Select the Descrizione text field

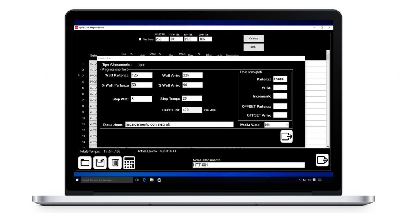pos(179,124)
